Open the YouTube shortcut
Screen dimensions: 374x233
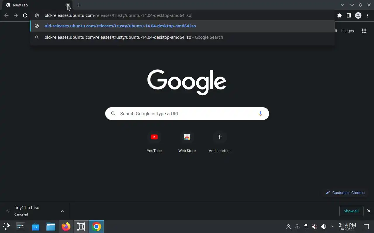(x=154, y=142)
